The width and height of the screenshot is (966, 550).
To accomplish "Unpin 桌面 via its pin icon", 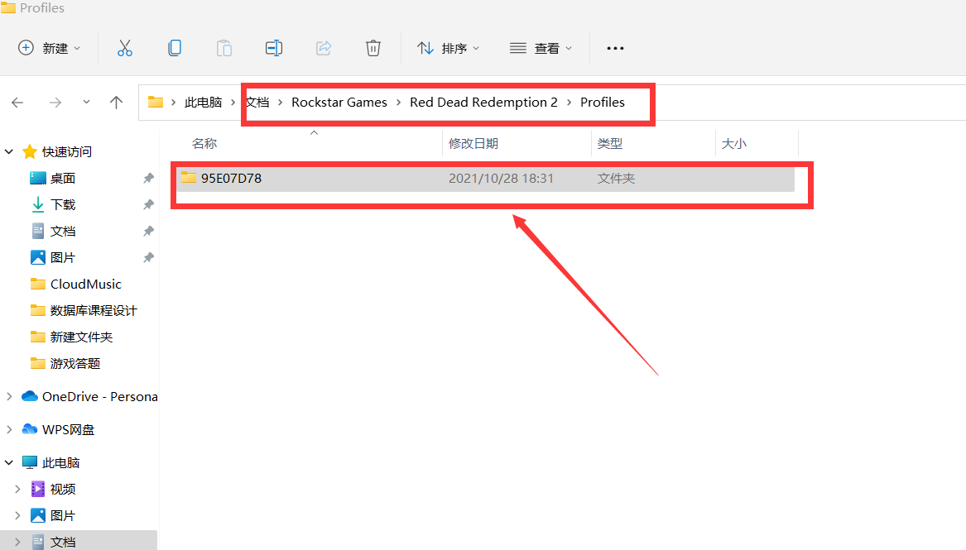I will [x=148, y=179].
